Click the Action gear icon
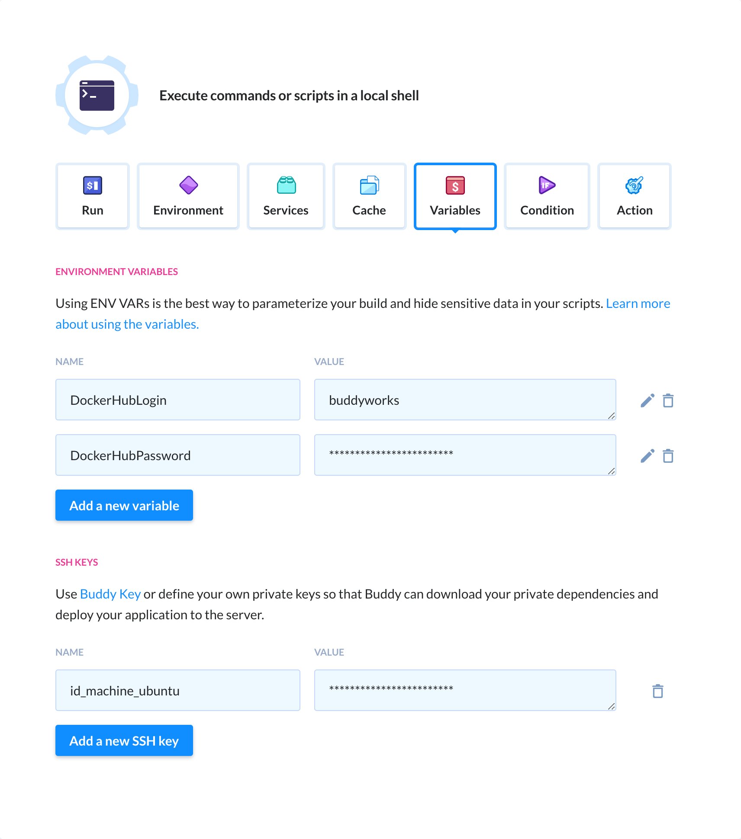 pyautogui.click(x=634, y=185)
